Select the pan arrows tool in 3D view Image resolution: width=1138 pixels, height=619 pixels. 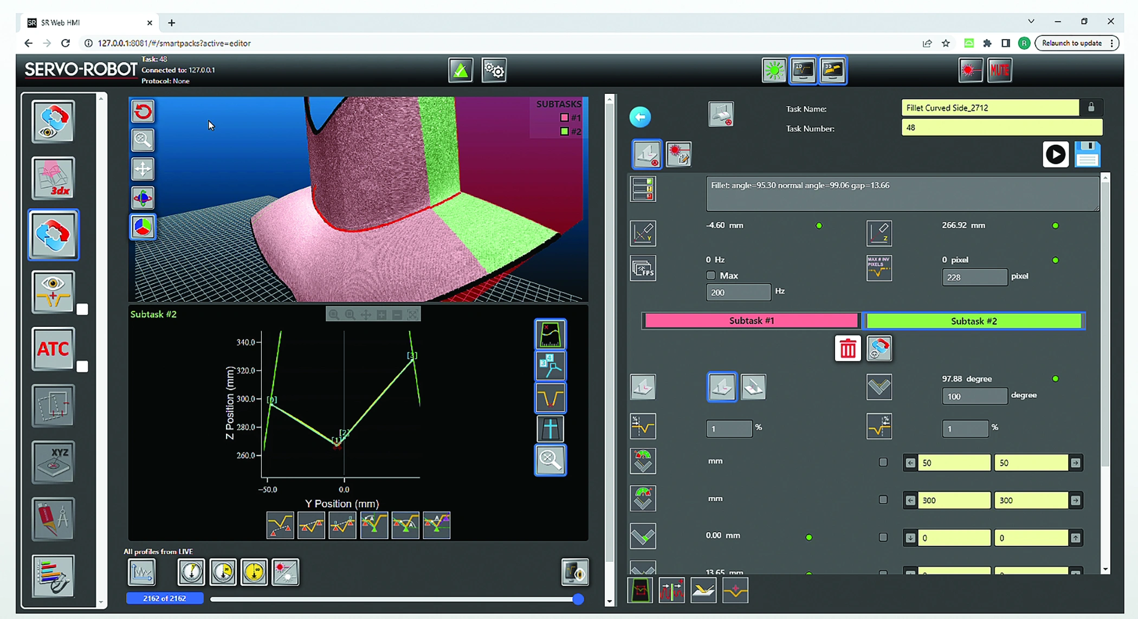click(143, 169)
